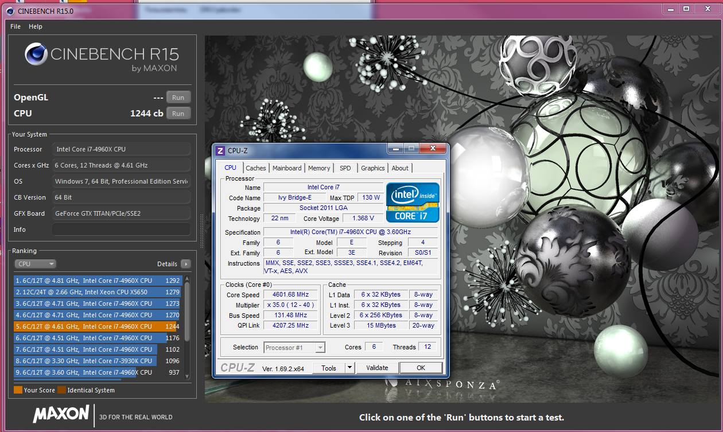
Task: Switch to the Memory tab in CPU-Z
Action: click(319, 168)
